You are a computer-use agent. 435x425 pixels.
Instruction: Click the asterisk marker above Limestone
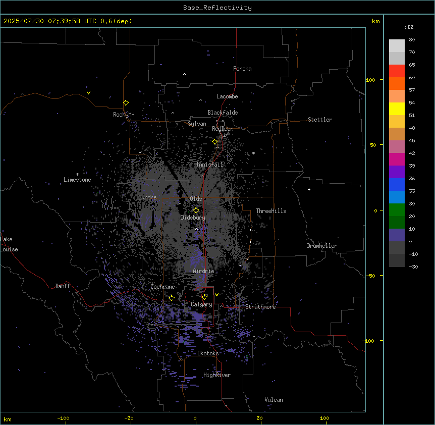[77, 175]
